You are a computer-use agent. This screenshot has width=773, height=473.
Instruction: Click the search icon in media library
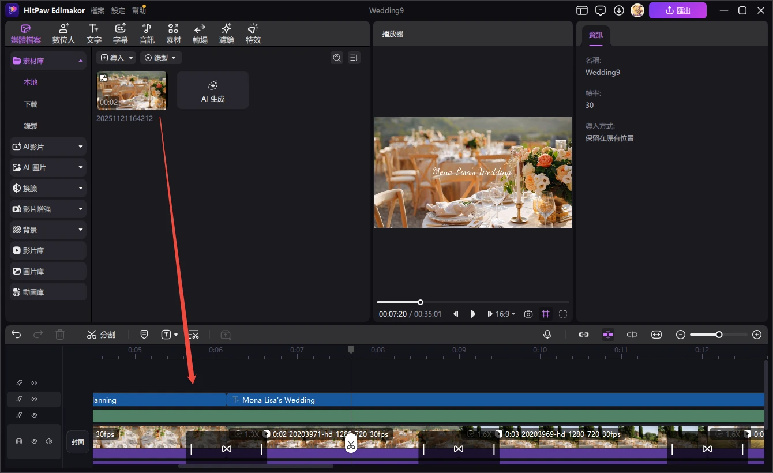pos(337,58)
